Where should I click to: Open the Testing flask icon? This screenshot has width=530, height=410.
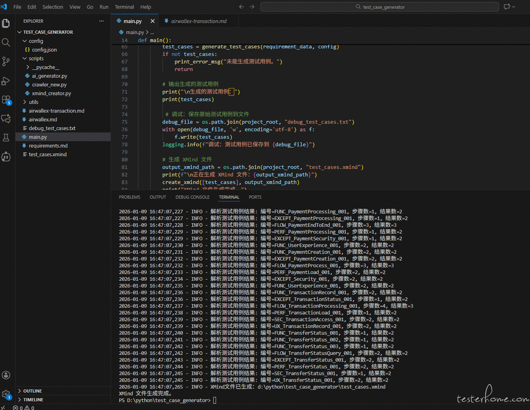click(x=6, y=138)
